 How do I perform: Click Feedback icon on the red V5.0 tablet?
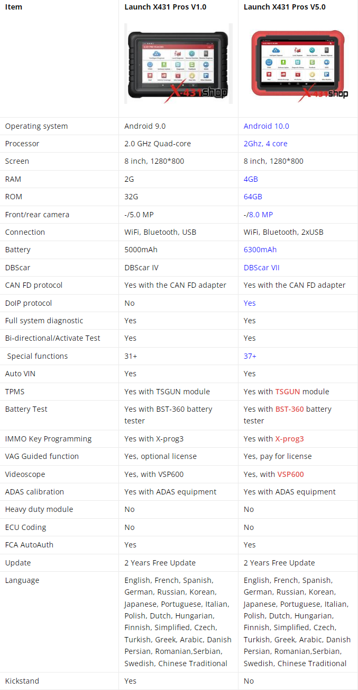(x=312, y=62)
